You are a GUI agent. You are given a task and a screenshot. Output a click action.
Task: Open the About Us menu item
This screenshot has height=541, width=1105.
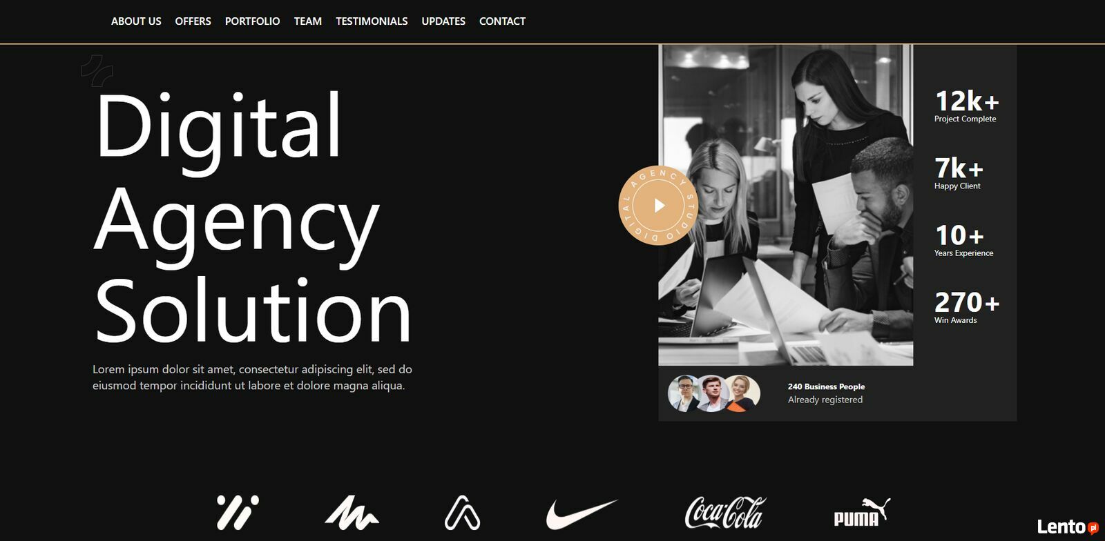coord(136,21)
